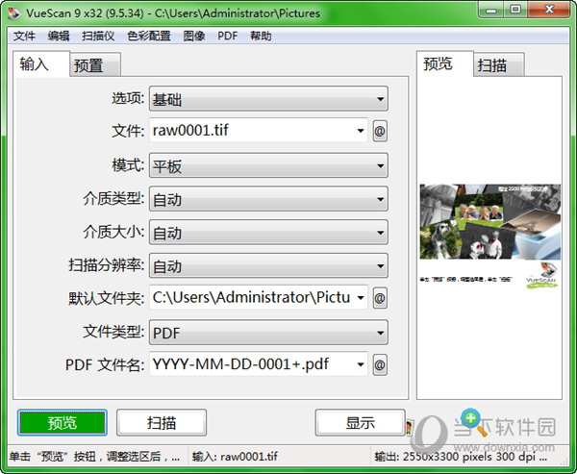Select the 扫描 tab in right panel

(x=498, y=65)
